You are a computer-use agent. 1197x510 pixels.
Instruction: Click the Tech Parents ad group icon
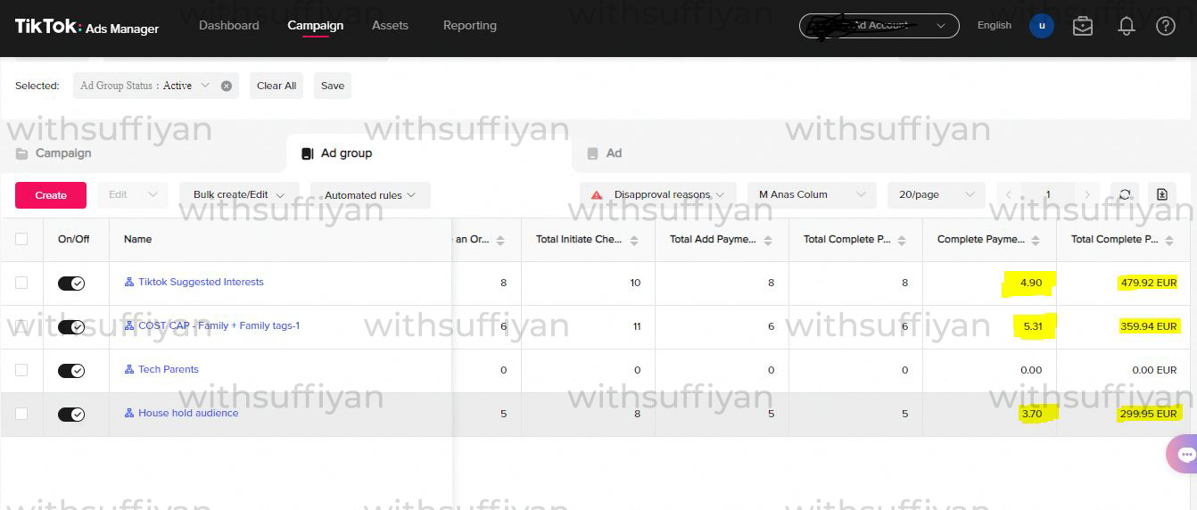point(129,369)
